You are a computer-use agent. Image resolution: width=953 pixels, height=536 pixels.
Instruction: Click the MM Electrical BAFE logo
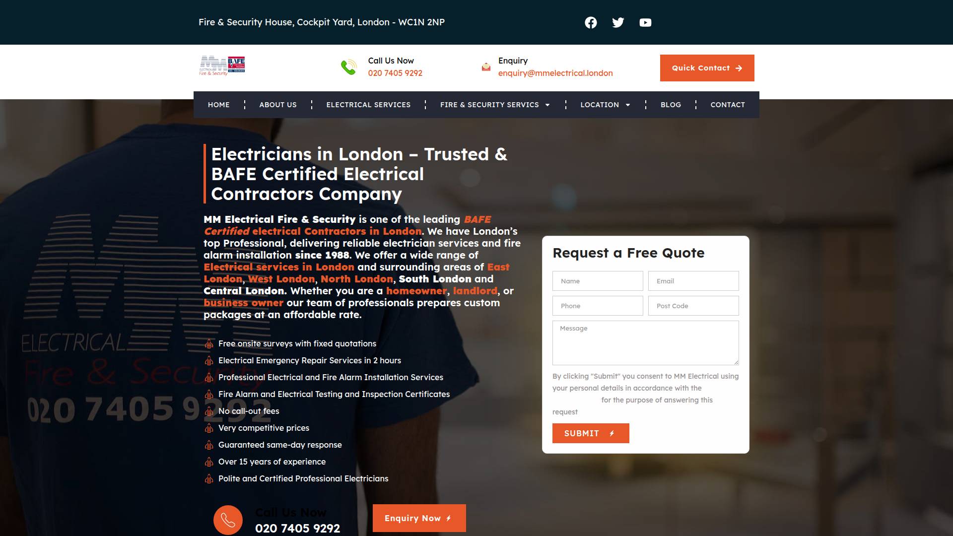point(222,66)
